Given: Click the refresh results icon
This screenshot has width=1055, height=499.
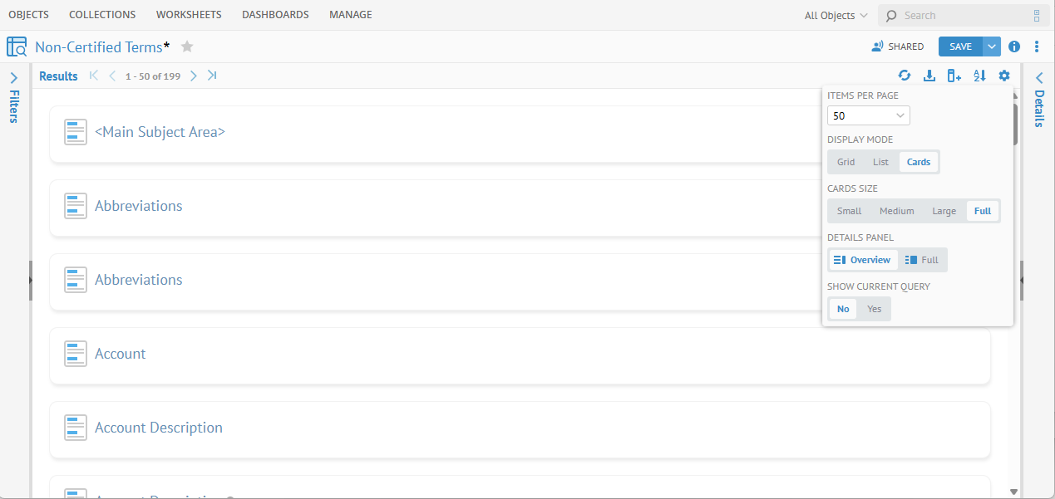Looking at the screenshot, I should 905,76.
